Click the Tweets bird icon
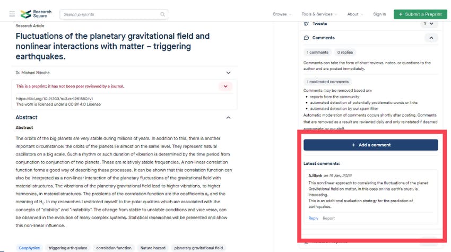 click(306, 23)
